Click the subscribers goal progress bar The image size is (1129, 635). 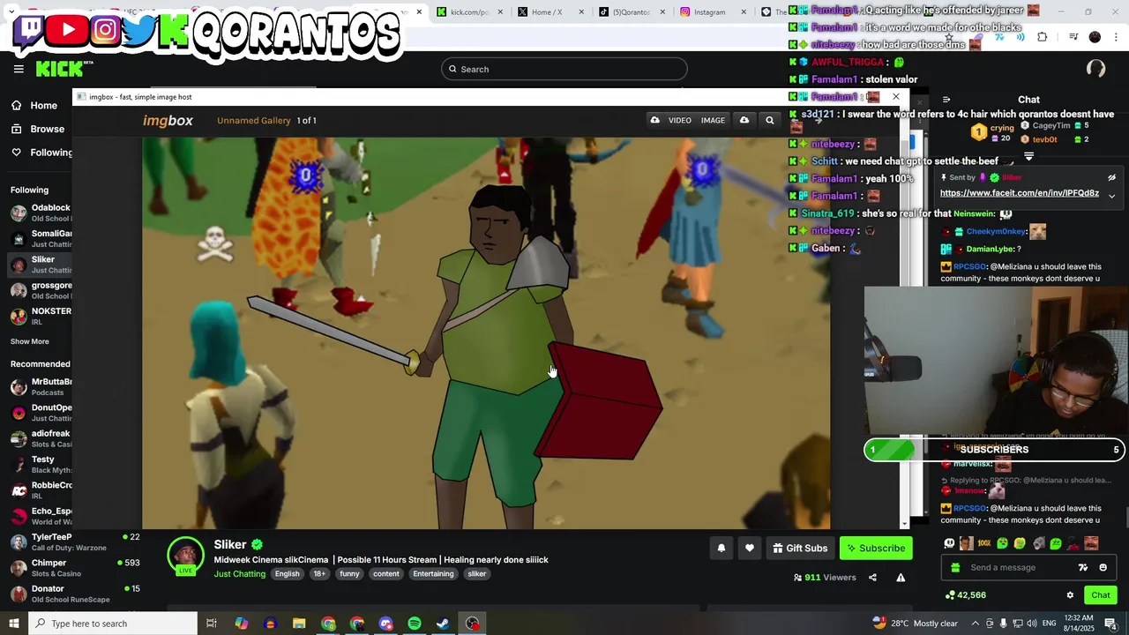click(x=994, y=450)
